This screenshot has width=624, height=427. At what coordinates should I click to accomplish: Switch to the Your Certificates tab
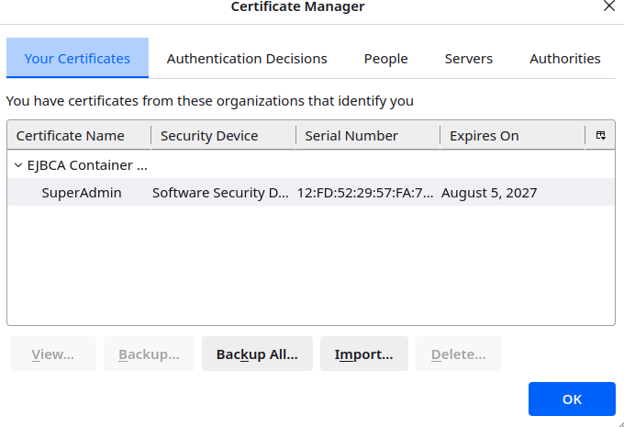(77, 59)
